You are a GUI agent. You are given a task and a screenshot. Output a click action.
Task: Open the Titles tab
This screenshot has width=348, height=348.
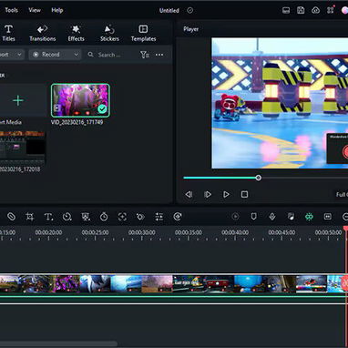coord(8,33)
